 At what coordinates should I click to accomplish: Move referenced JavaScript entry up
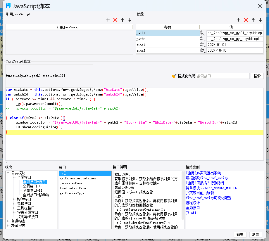[x=123, y=20]
